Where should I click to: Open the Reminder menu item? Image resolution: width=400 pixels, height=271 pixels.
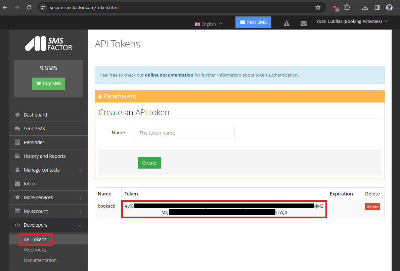click(48, 142)
